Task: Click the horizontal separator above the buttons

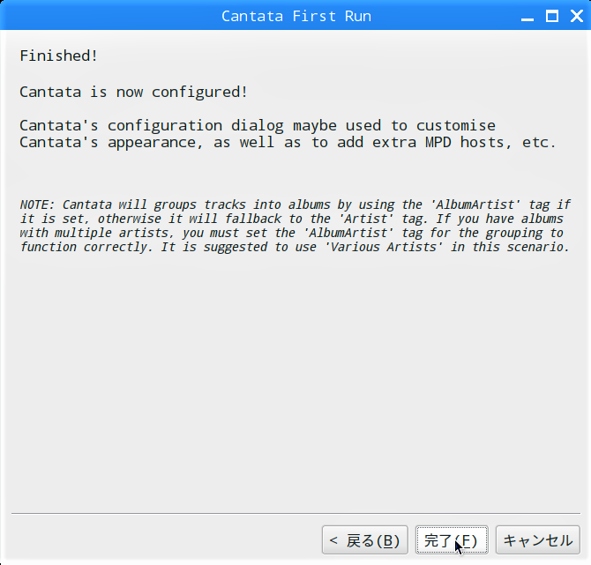Action: tap(295, 513)
